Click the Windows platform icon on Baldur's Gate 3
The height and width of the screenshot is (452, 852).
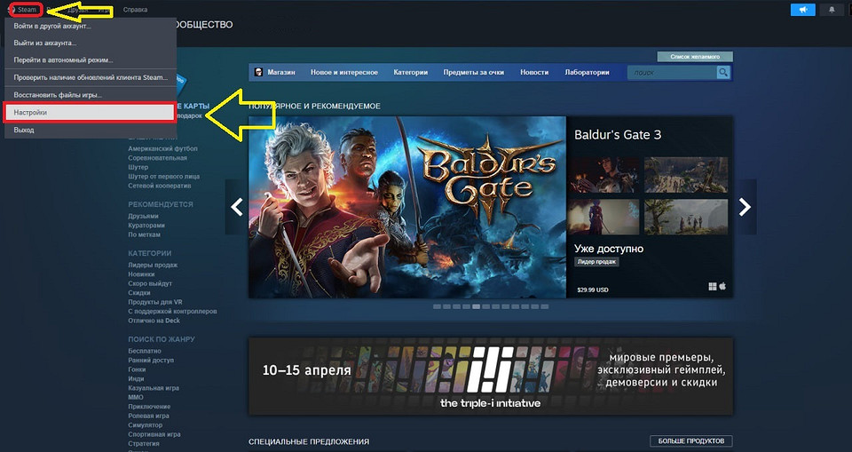(x=712, y=287)
